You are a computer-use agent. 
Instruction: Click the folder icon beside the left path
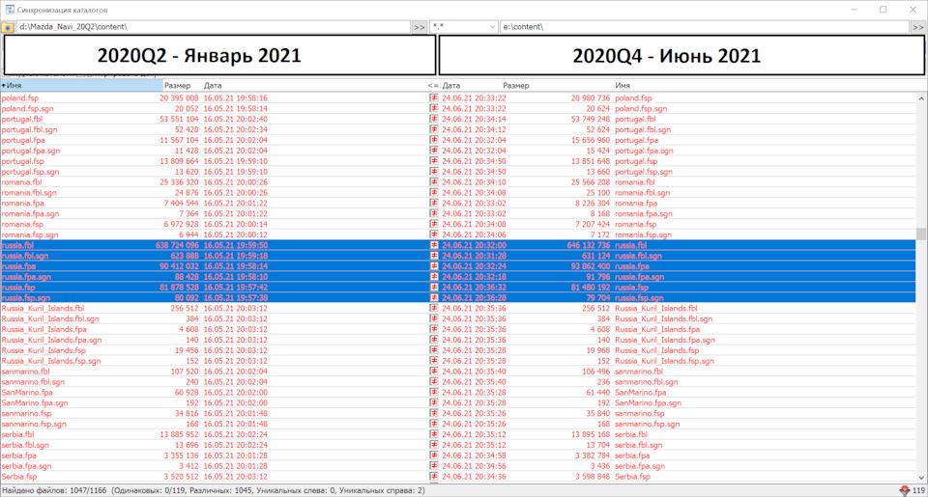click(8, 27)
